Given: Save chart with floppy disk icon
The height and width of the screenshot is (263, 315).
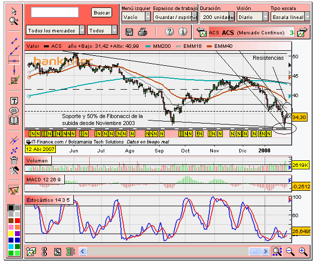Looking at the screenshot, I should coord(129,32).
